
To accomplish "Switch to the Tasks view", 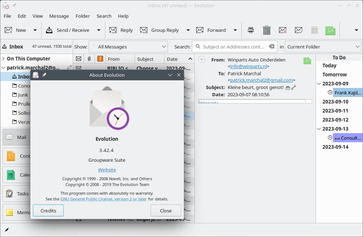I will [17, 194].
